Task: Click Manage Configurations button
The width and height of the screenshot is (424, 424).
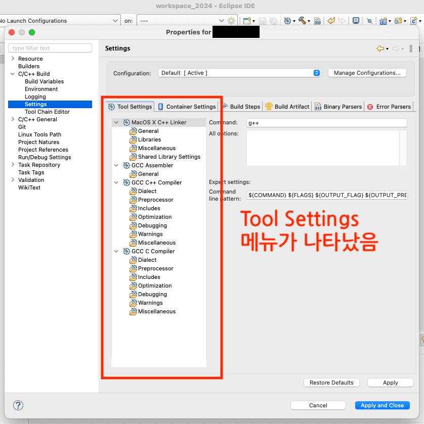Action: pos(367,73)
